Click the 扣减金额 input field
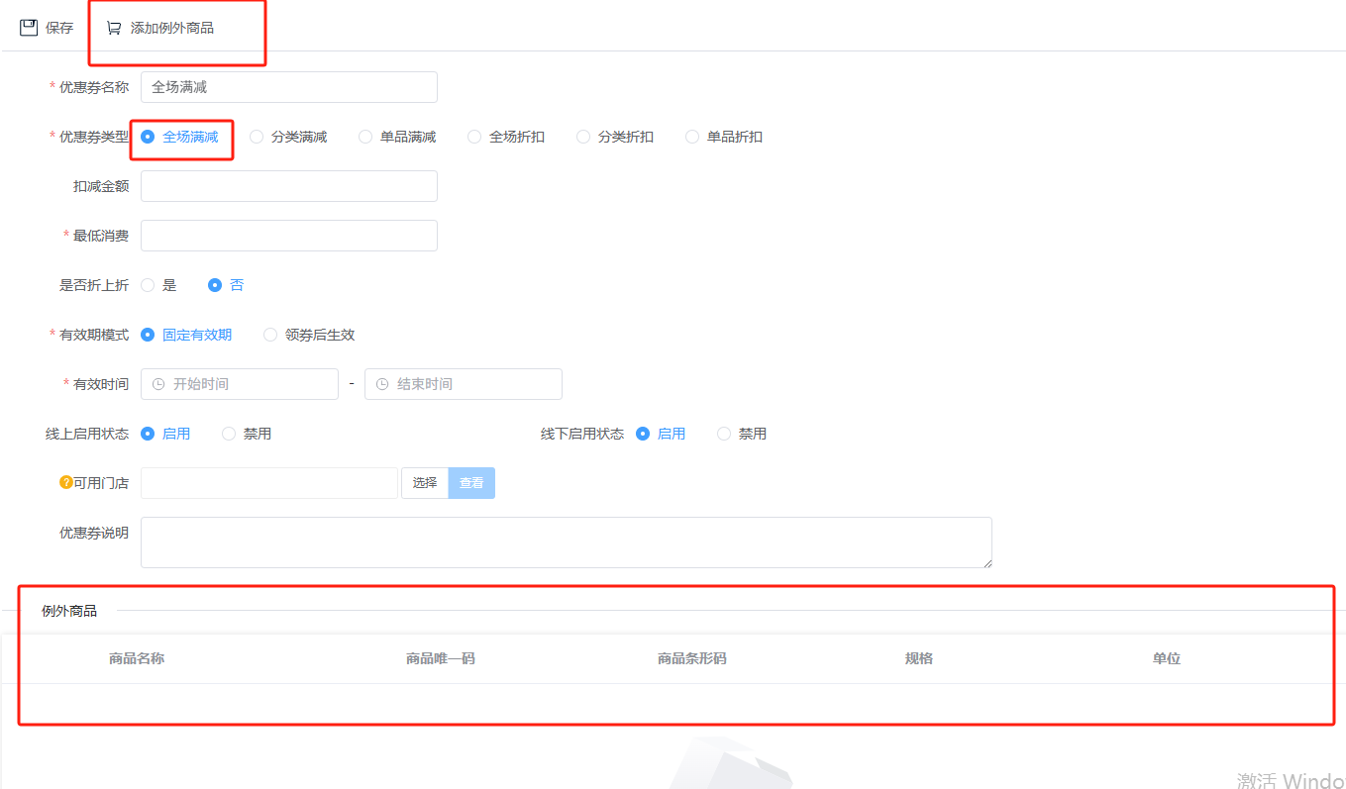The width and height of the screenshot is (1346, 789). [x=288, y=186]
